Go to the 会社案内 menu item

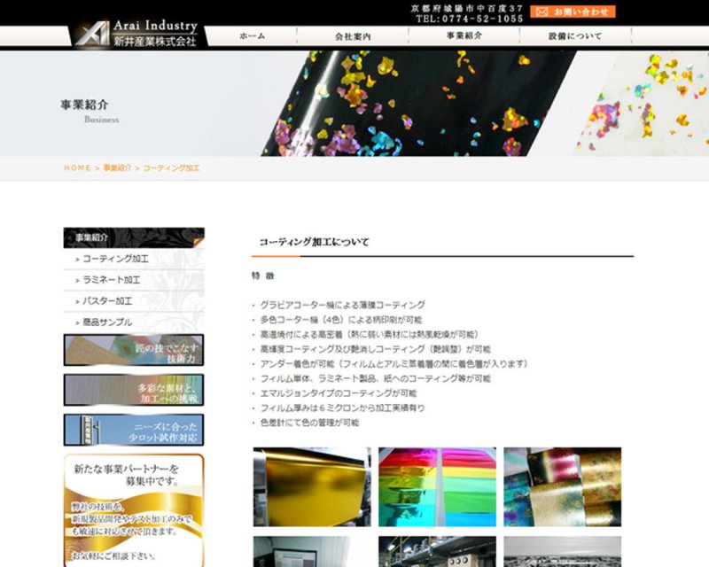click(x=353, y=36)
